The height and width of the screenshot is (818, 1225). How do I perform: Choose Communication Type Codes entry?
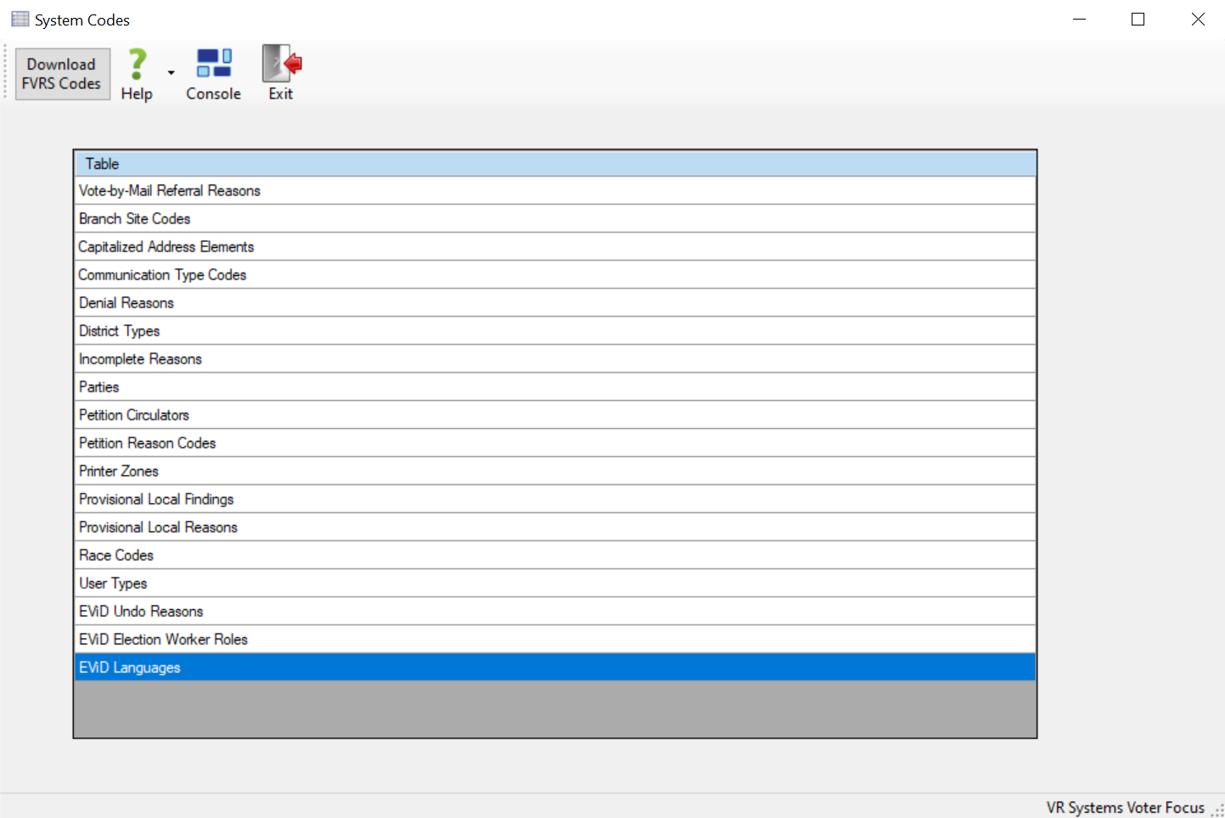(163, 275)
